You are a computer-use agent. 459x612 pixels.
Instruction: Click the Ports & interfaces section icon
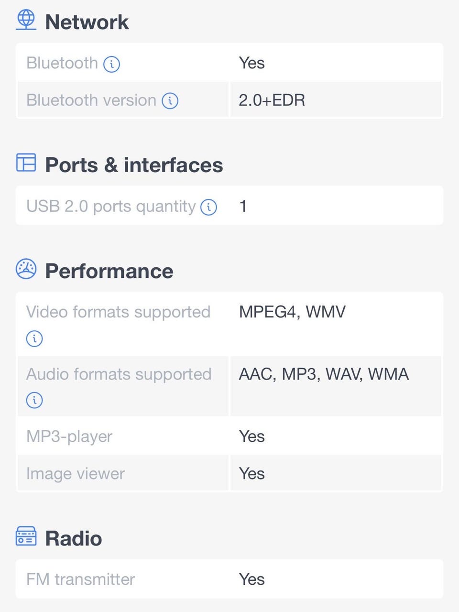(x=26, y=163)
